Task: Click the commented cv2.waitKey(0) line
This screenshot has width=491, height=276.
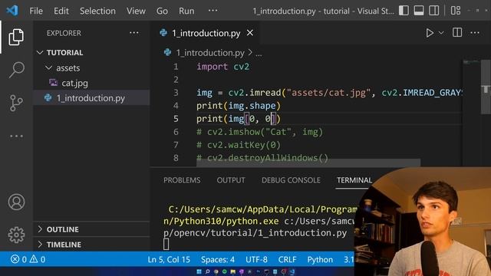Action: click(x=239, y=145)
